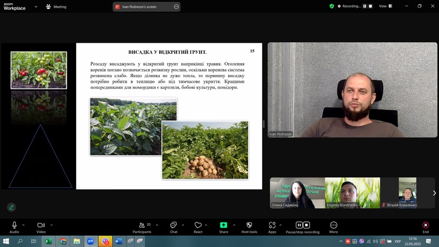
Task: Expand the React options caret
Action: click(206, 225)
